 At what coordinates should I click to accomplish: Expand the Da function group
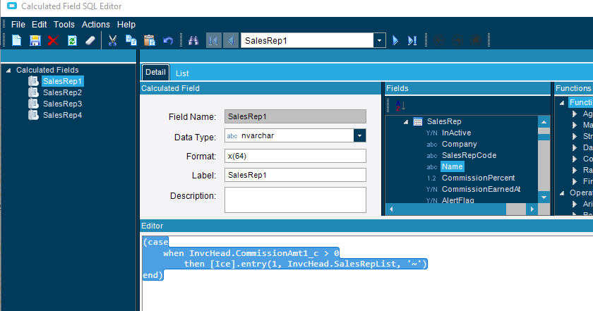click(575, 148)
